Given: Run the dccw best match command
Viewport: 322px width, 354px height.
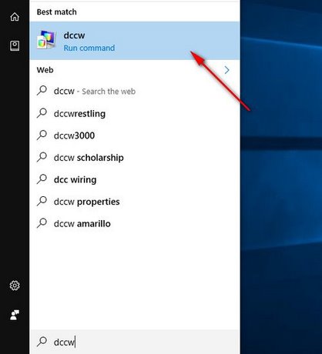Looking at the screenshot, I should [x=135, y=41].
